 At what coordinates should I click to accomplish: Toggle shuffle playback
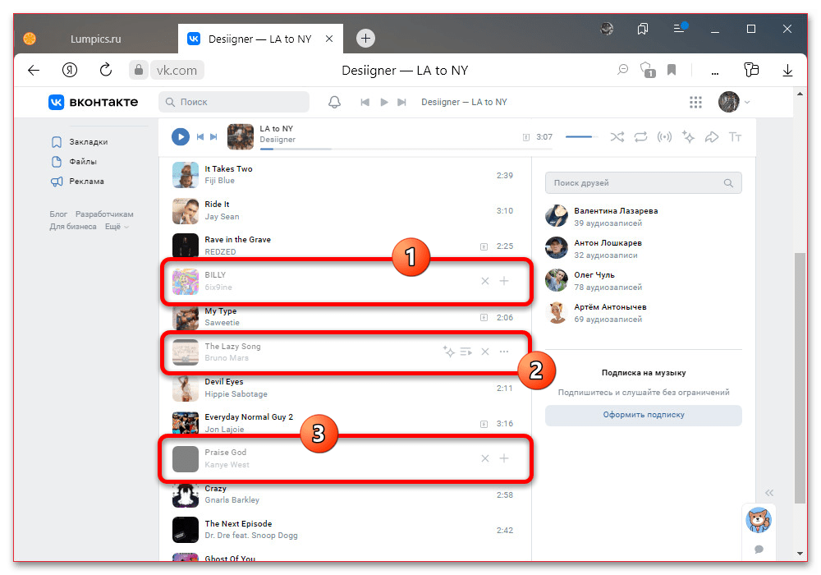point(617,137)
